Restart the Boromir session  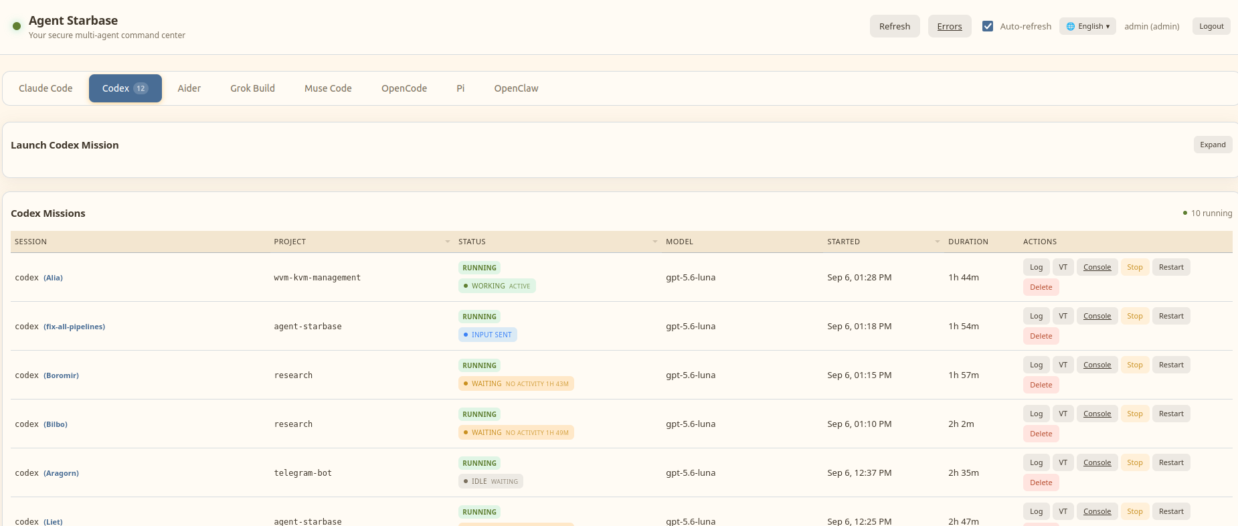1171,365
